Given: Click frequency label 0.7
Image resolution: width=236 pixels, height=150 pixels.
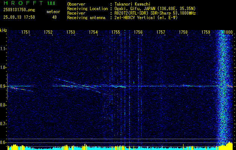Looking at the screenshot, I should pos(3,124).
